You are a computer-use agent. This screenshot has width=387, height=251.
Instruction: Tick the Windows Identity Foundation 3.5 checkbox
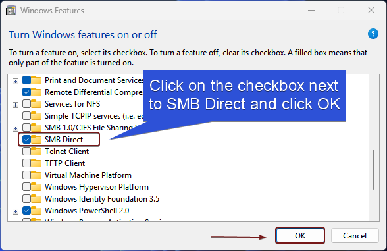(x=26, y=199)
